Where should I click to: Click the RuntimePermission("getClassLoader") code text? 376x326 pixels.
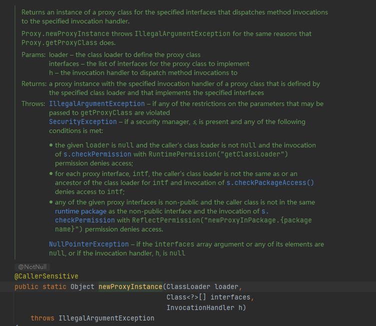[218, 154]
